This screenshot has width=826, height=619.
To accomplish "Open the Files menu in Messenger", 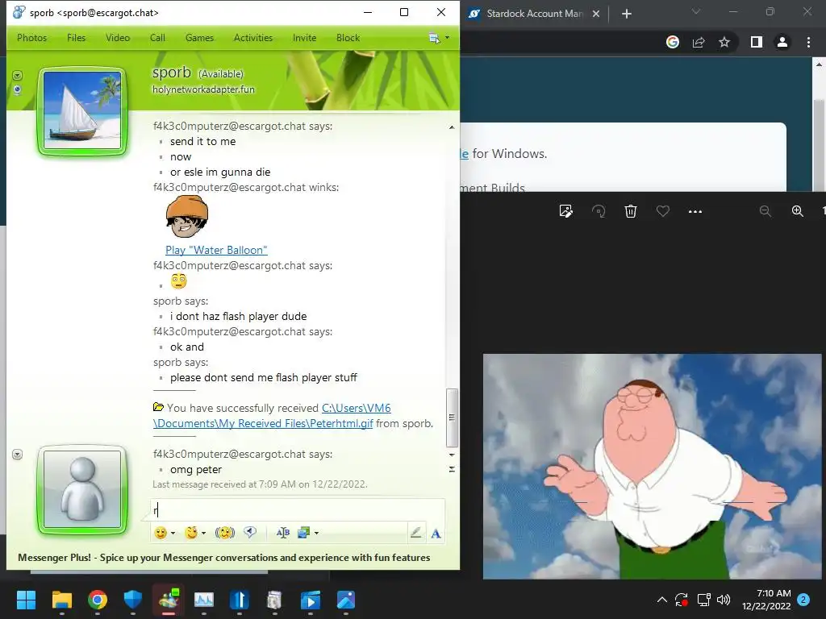I will click(x=76, y=38).
